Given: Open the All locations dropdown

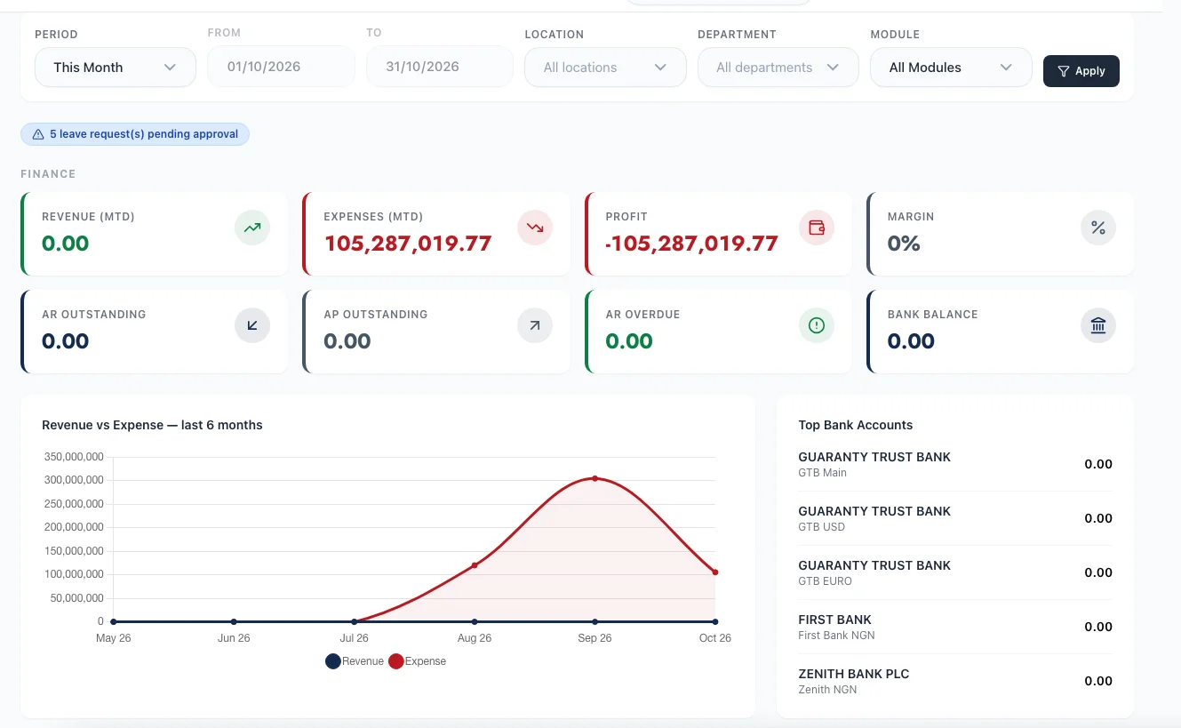Looking at the screenshot, I should (x=605, y=68).
